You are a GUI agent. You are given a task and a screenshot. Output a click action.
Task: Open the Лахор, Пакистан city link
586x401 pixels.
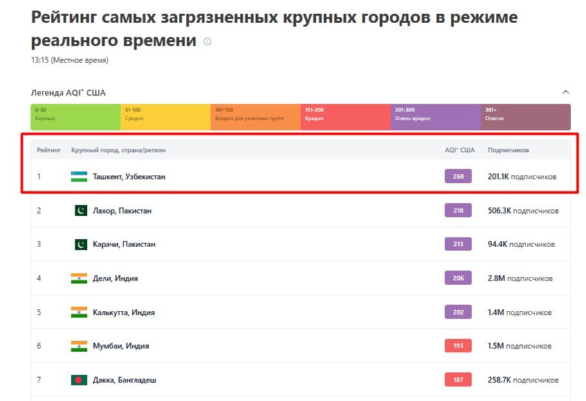pyautogui.click(x=122, y=210)
